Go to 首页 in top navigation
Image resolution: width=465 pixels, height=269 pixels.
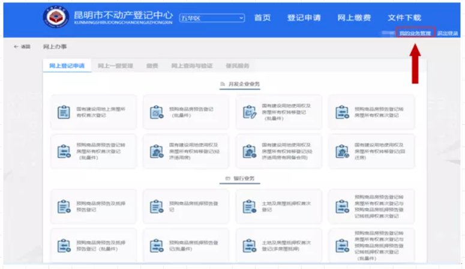[x=262, y=18]
